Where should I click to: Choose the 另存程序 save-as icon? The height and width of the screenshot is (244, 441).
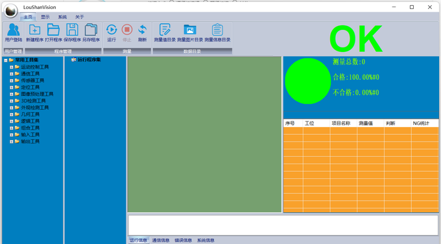(91, 32)
